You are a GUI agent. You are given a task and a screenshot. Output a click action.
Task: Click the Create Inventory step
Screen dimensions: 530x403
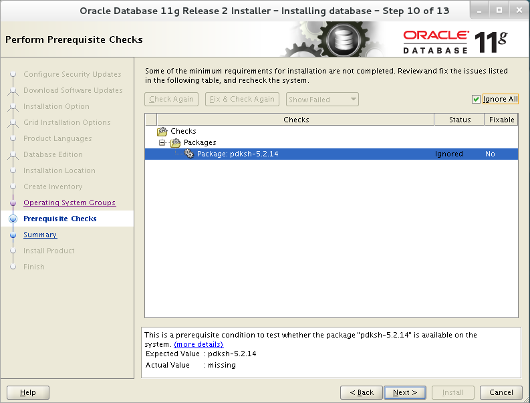(x=53, y=186)
